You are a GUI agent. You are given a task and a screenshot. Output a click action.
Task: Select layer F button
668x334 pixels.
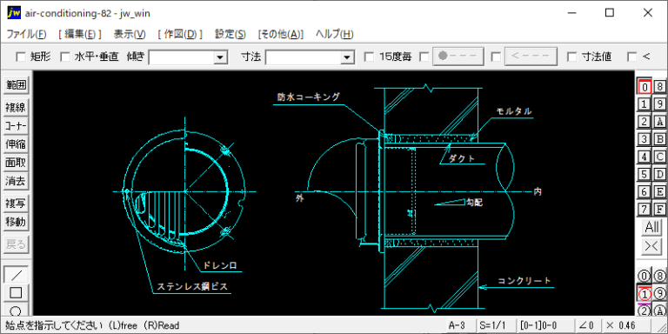(x=659, y=210)
